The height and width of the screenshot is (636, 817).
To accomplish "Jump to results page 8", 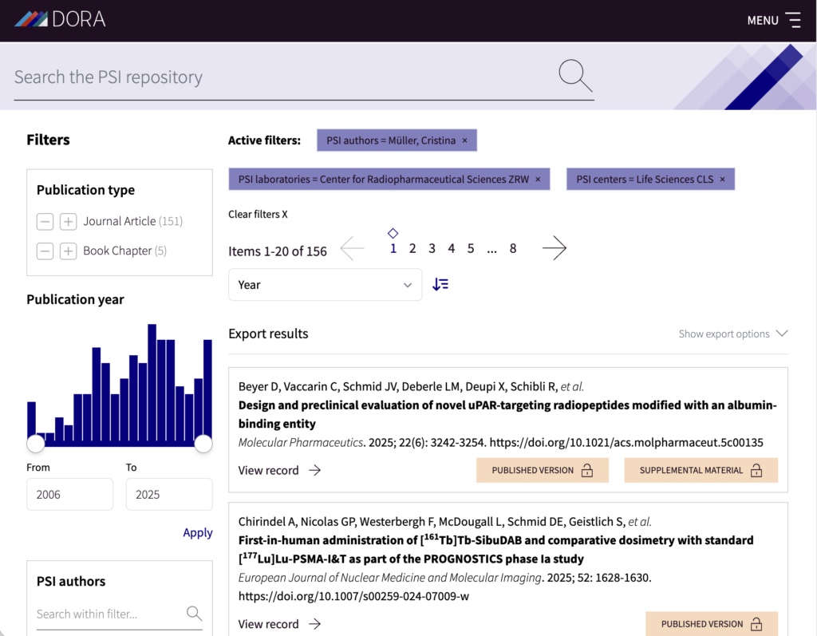I will (513, 249).
